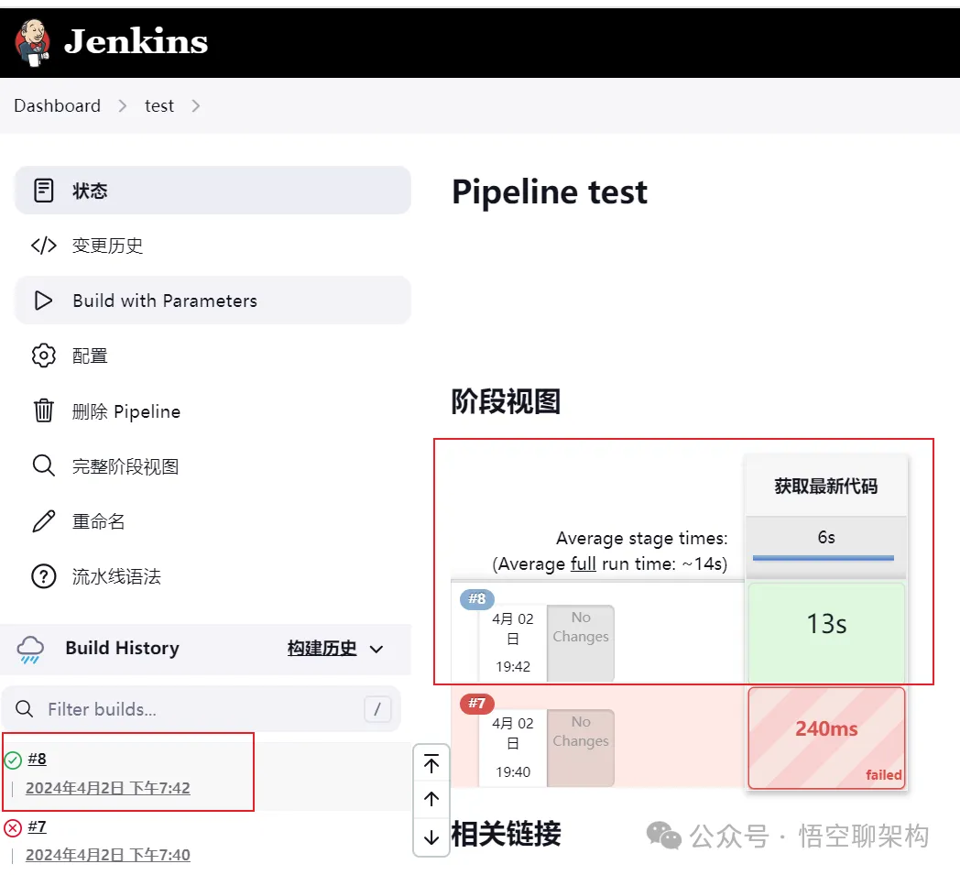Click the failed 240ms stage cell
Image resolution: width=960 pixels, height=875 pixels.
point(826,738)
